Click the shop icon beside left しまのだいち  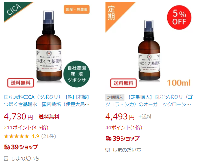[6, 158]
